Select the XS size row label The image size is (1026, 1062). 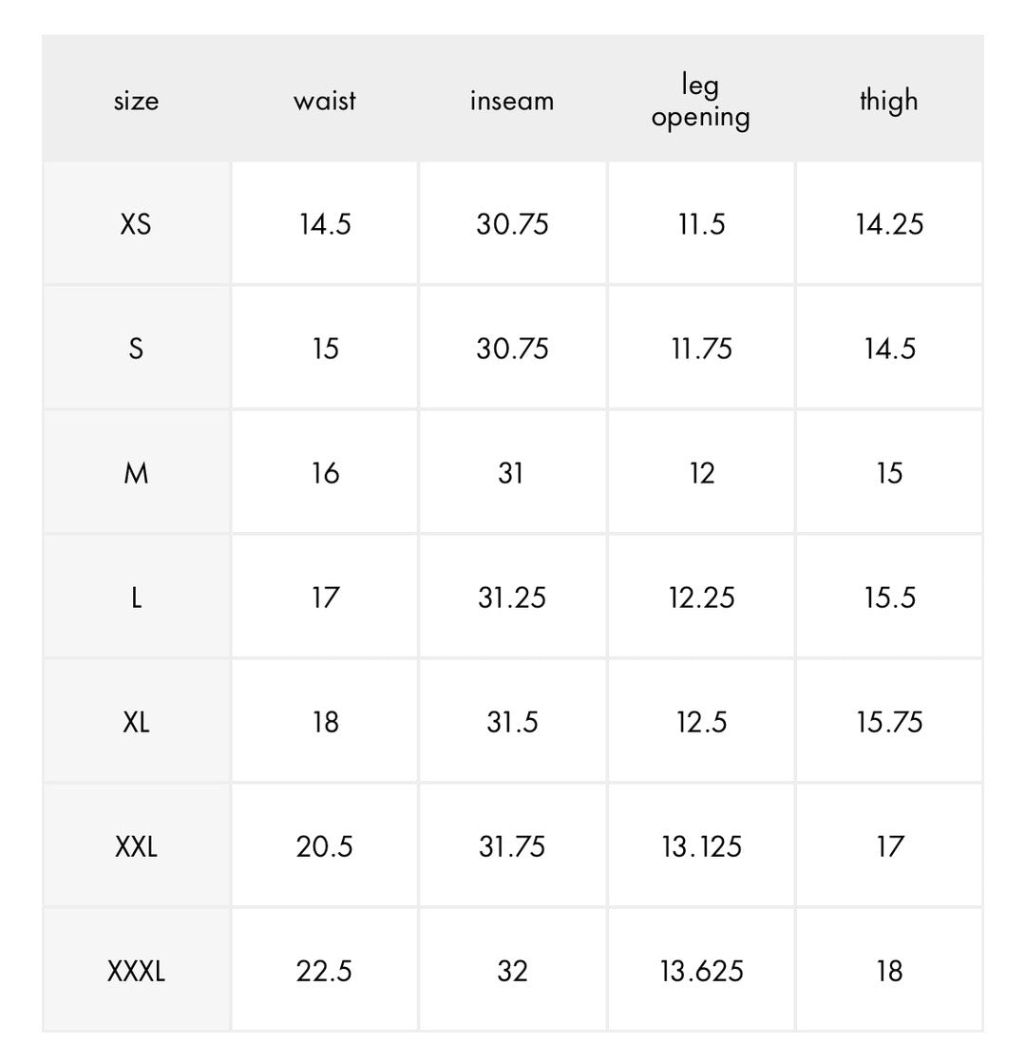coord(136,224)
